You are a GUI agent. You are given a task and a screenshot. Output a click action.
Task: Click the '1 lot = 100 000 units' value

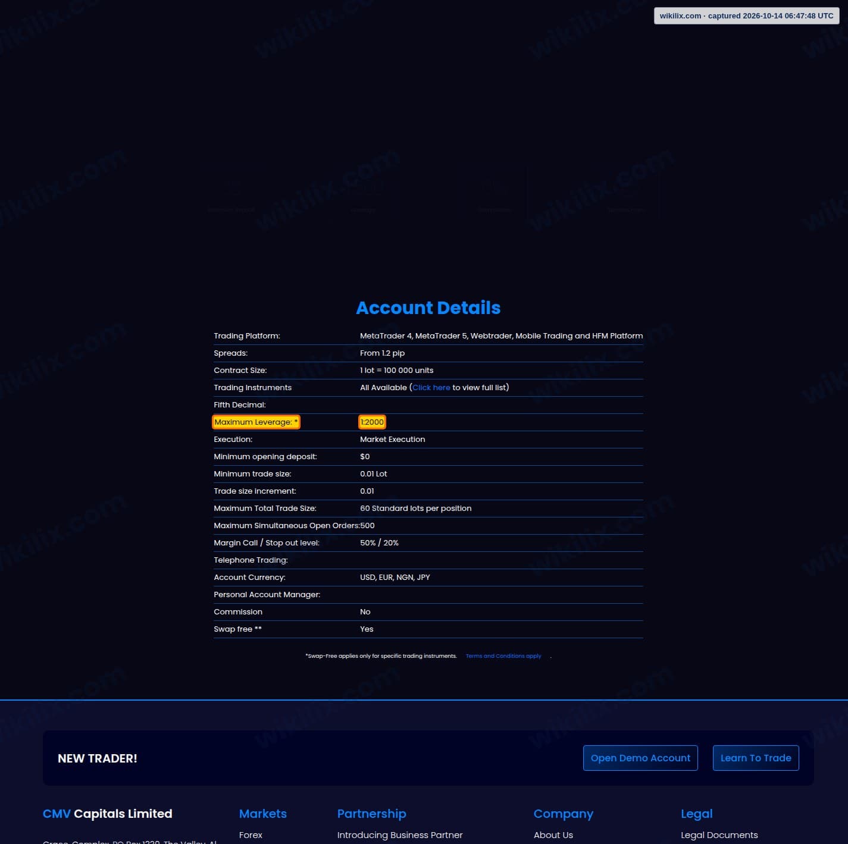396,370
